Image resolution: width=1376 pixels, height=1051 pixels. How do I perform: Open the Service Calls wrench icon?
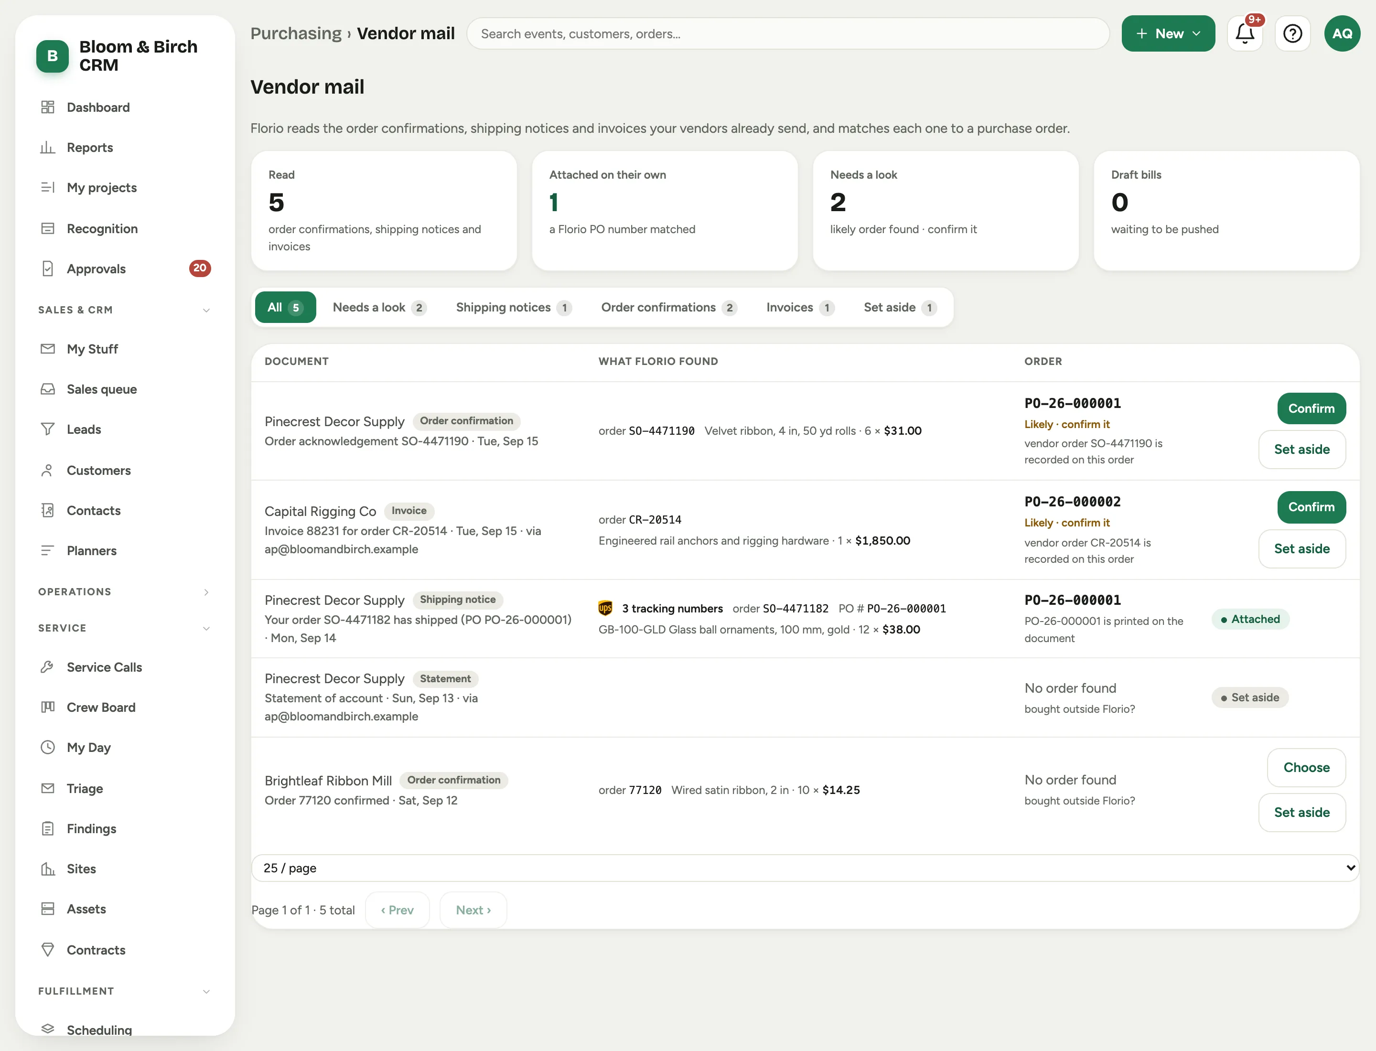(x=48, y=667)
